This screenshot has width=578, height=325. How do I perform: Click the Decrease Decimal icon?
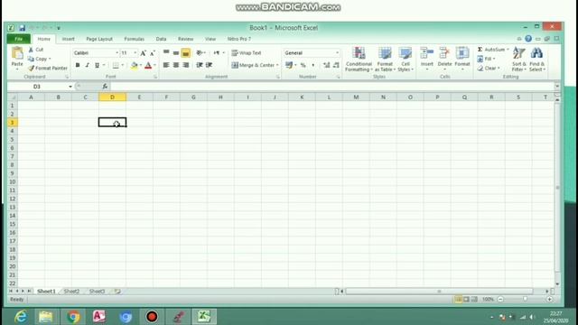click(336, 65)
